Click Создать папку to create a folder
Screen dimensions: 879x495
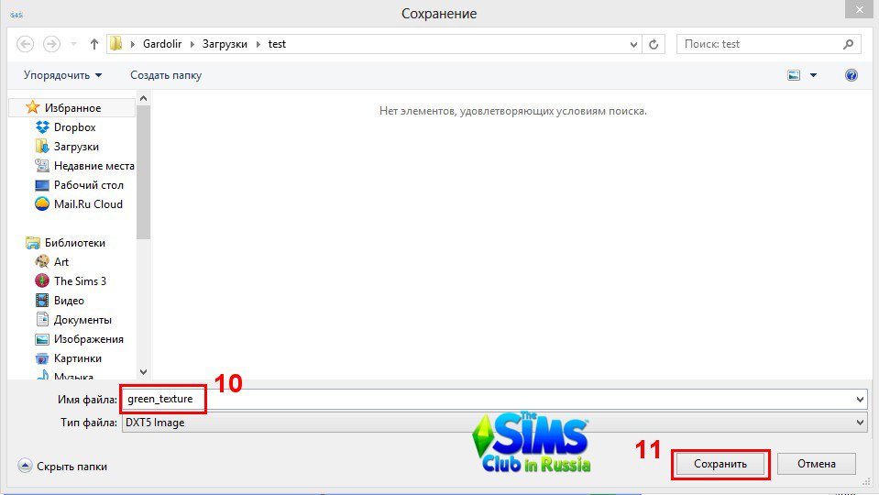[x=166, y=75]
